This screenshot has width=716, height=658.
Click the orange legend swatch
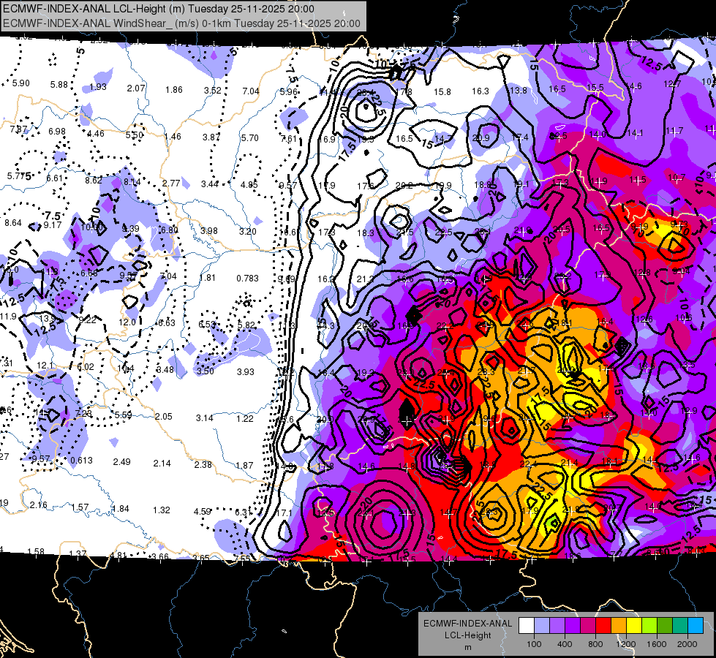pos(619,625)
